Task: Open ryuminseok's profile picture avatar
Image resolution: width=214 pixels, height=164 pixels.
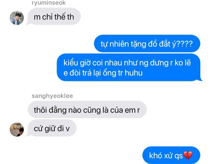Action: [17, 18]
